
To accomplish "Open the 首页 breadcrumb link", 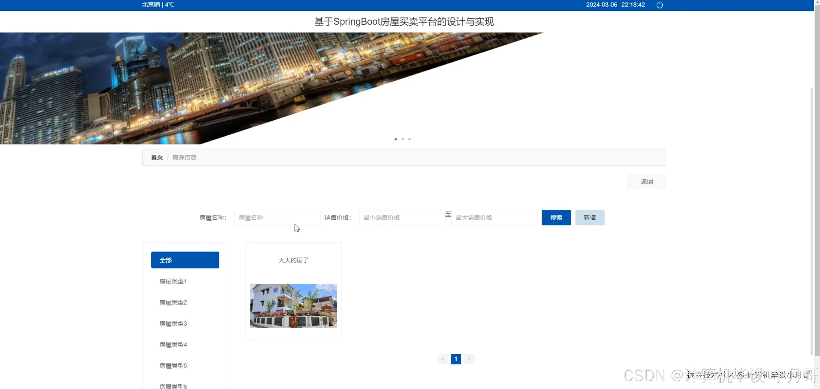I will click(x=156, y=157).
